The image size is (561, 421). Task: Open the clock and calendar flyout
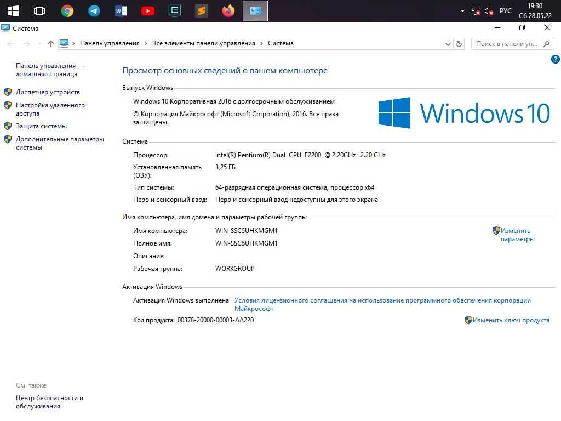click(535, 11)
